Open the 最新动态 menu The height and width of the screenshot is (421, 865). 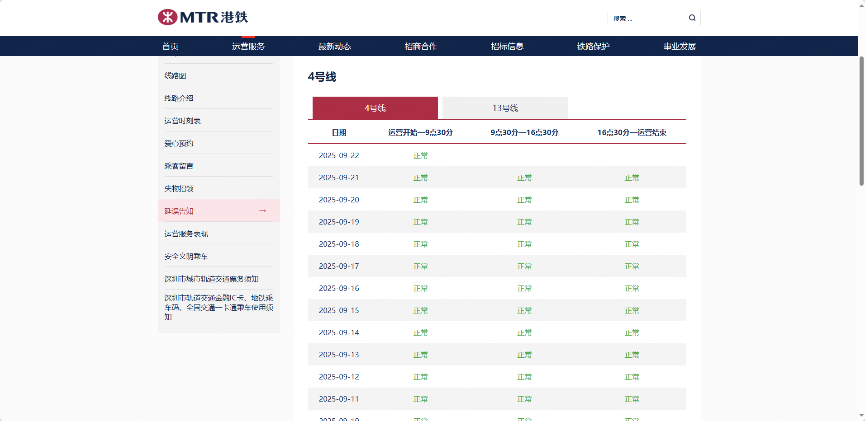pyautogui.click(x=334, y=46)
